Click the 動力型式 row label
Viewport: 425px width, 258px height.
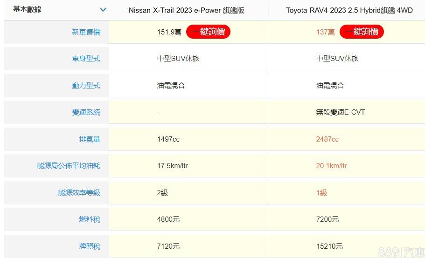coord(86,86)
